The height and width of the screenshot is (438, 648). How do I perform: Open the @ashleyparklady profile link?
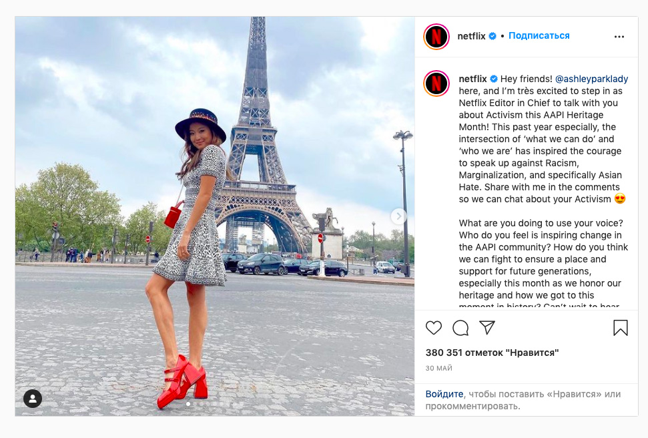[591, 79]
